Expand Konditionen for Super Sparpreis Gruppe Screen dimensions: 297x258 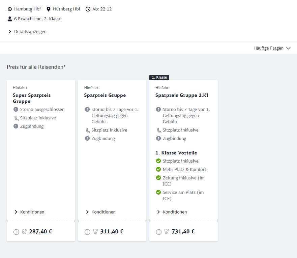[29, 212]
